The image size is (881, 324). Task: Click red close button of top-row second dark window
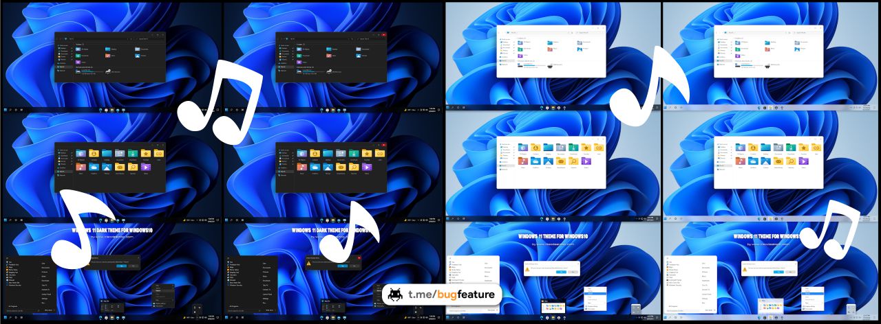[383, 35]
